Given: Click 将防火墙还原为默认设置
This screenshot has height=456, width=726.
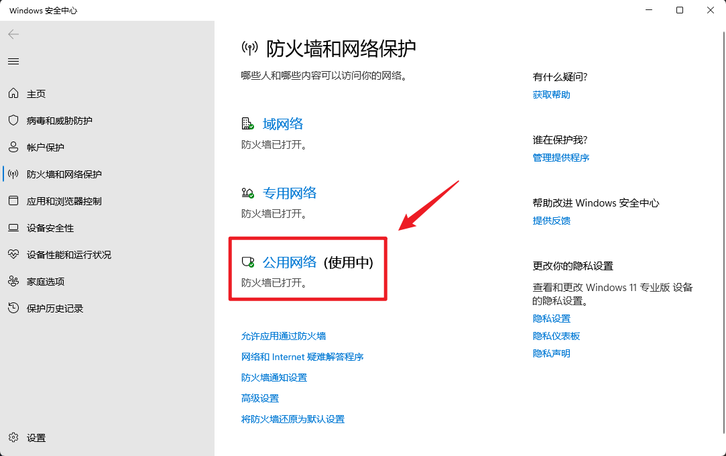Looking at the screenshot, I should pos(292,418).
